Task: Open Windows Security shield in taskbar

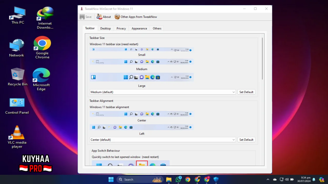Action: coord(216,179)
